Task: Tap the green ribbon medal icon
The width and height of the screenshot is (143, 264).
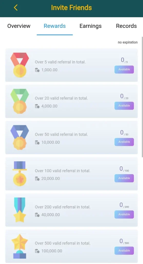Action: [20, 101]
